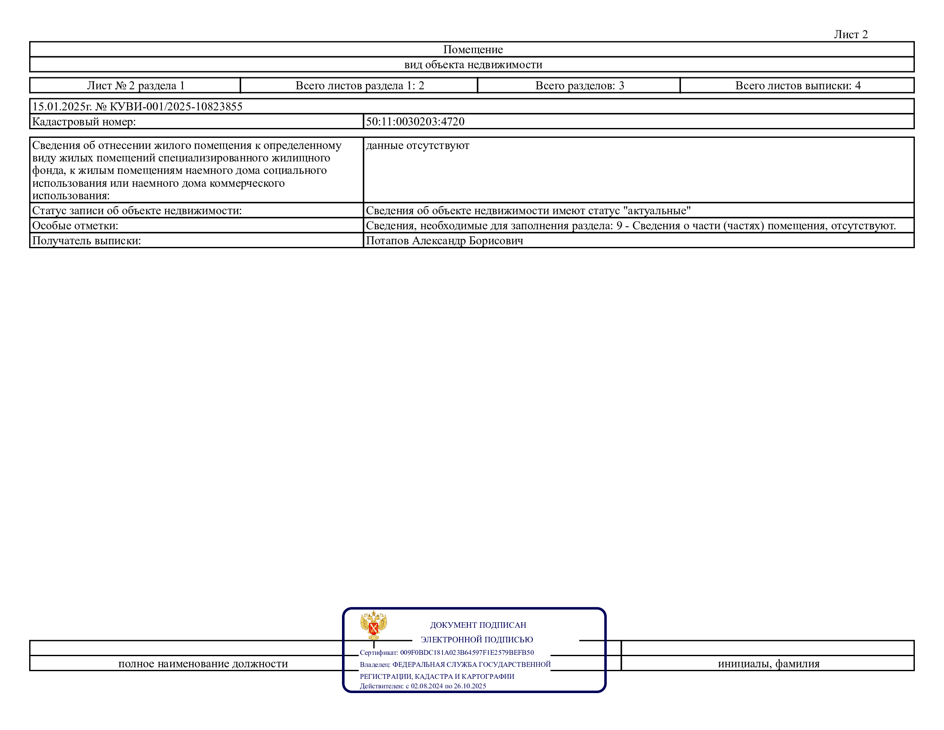Click the 'данные отсутствуют' value cell
The width and height of the screenshot is (944, 730).
click(417, 146)
